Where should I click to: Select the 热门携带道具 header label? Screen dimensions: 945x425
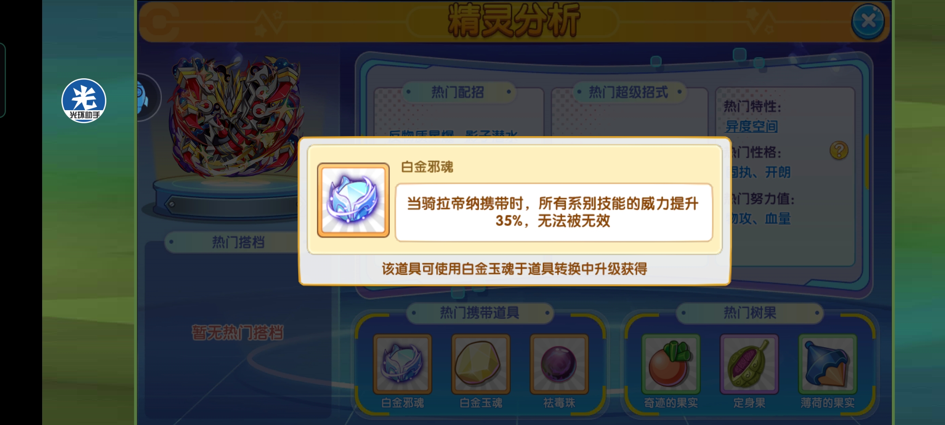click(480, 313)
